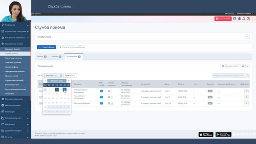Focus the booking number search field
Image resolution: width=256 pixels, height=144 pixels.
point(228,76)
